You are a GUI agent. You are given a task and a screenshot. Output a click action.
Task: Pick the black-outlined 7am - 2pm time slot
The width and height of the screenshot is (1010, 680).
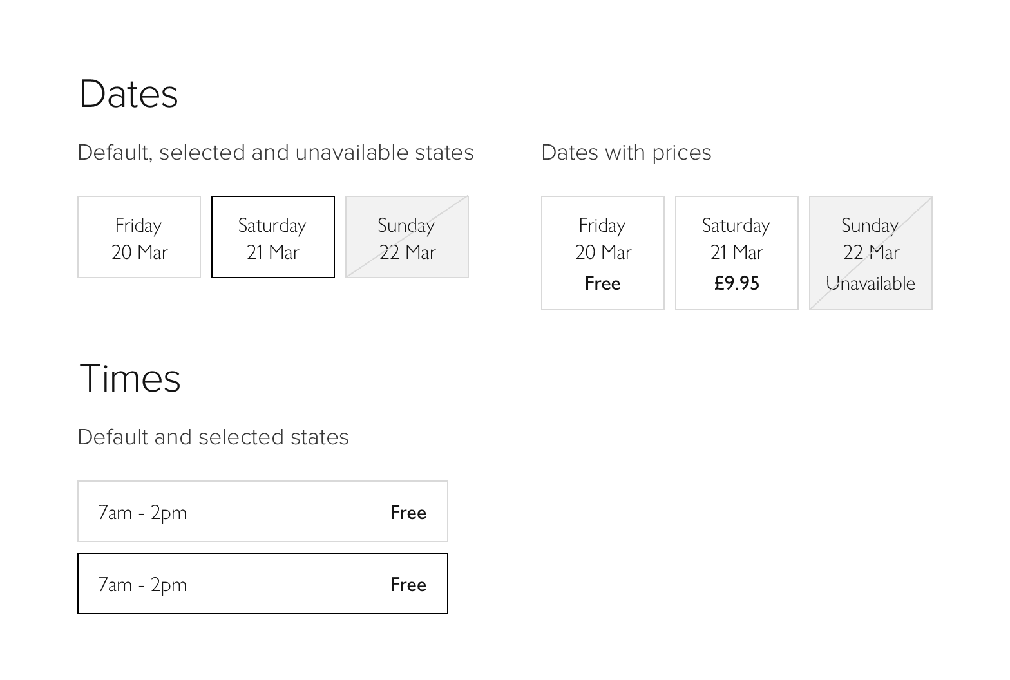point(263,583)
